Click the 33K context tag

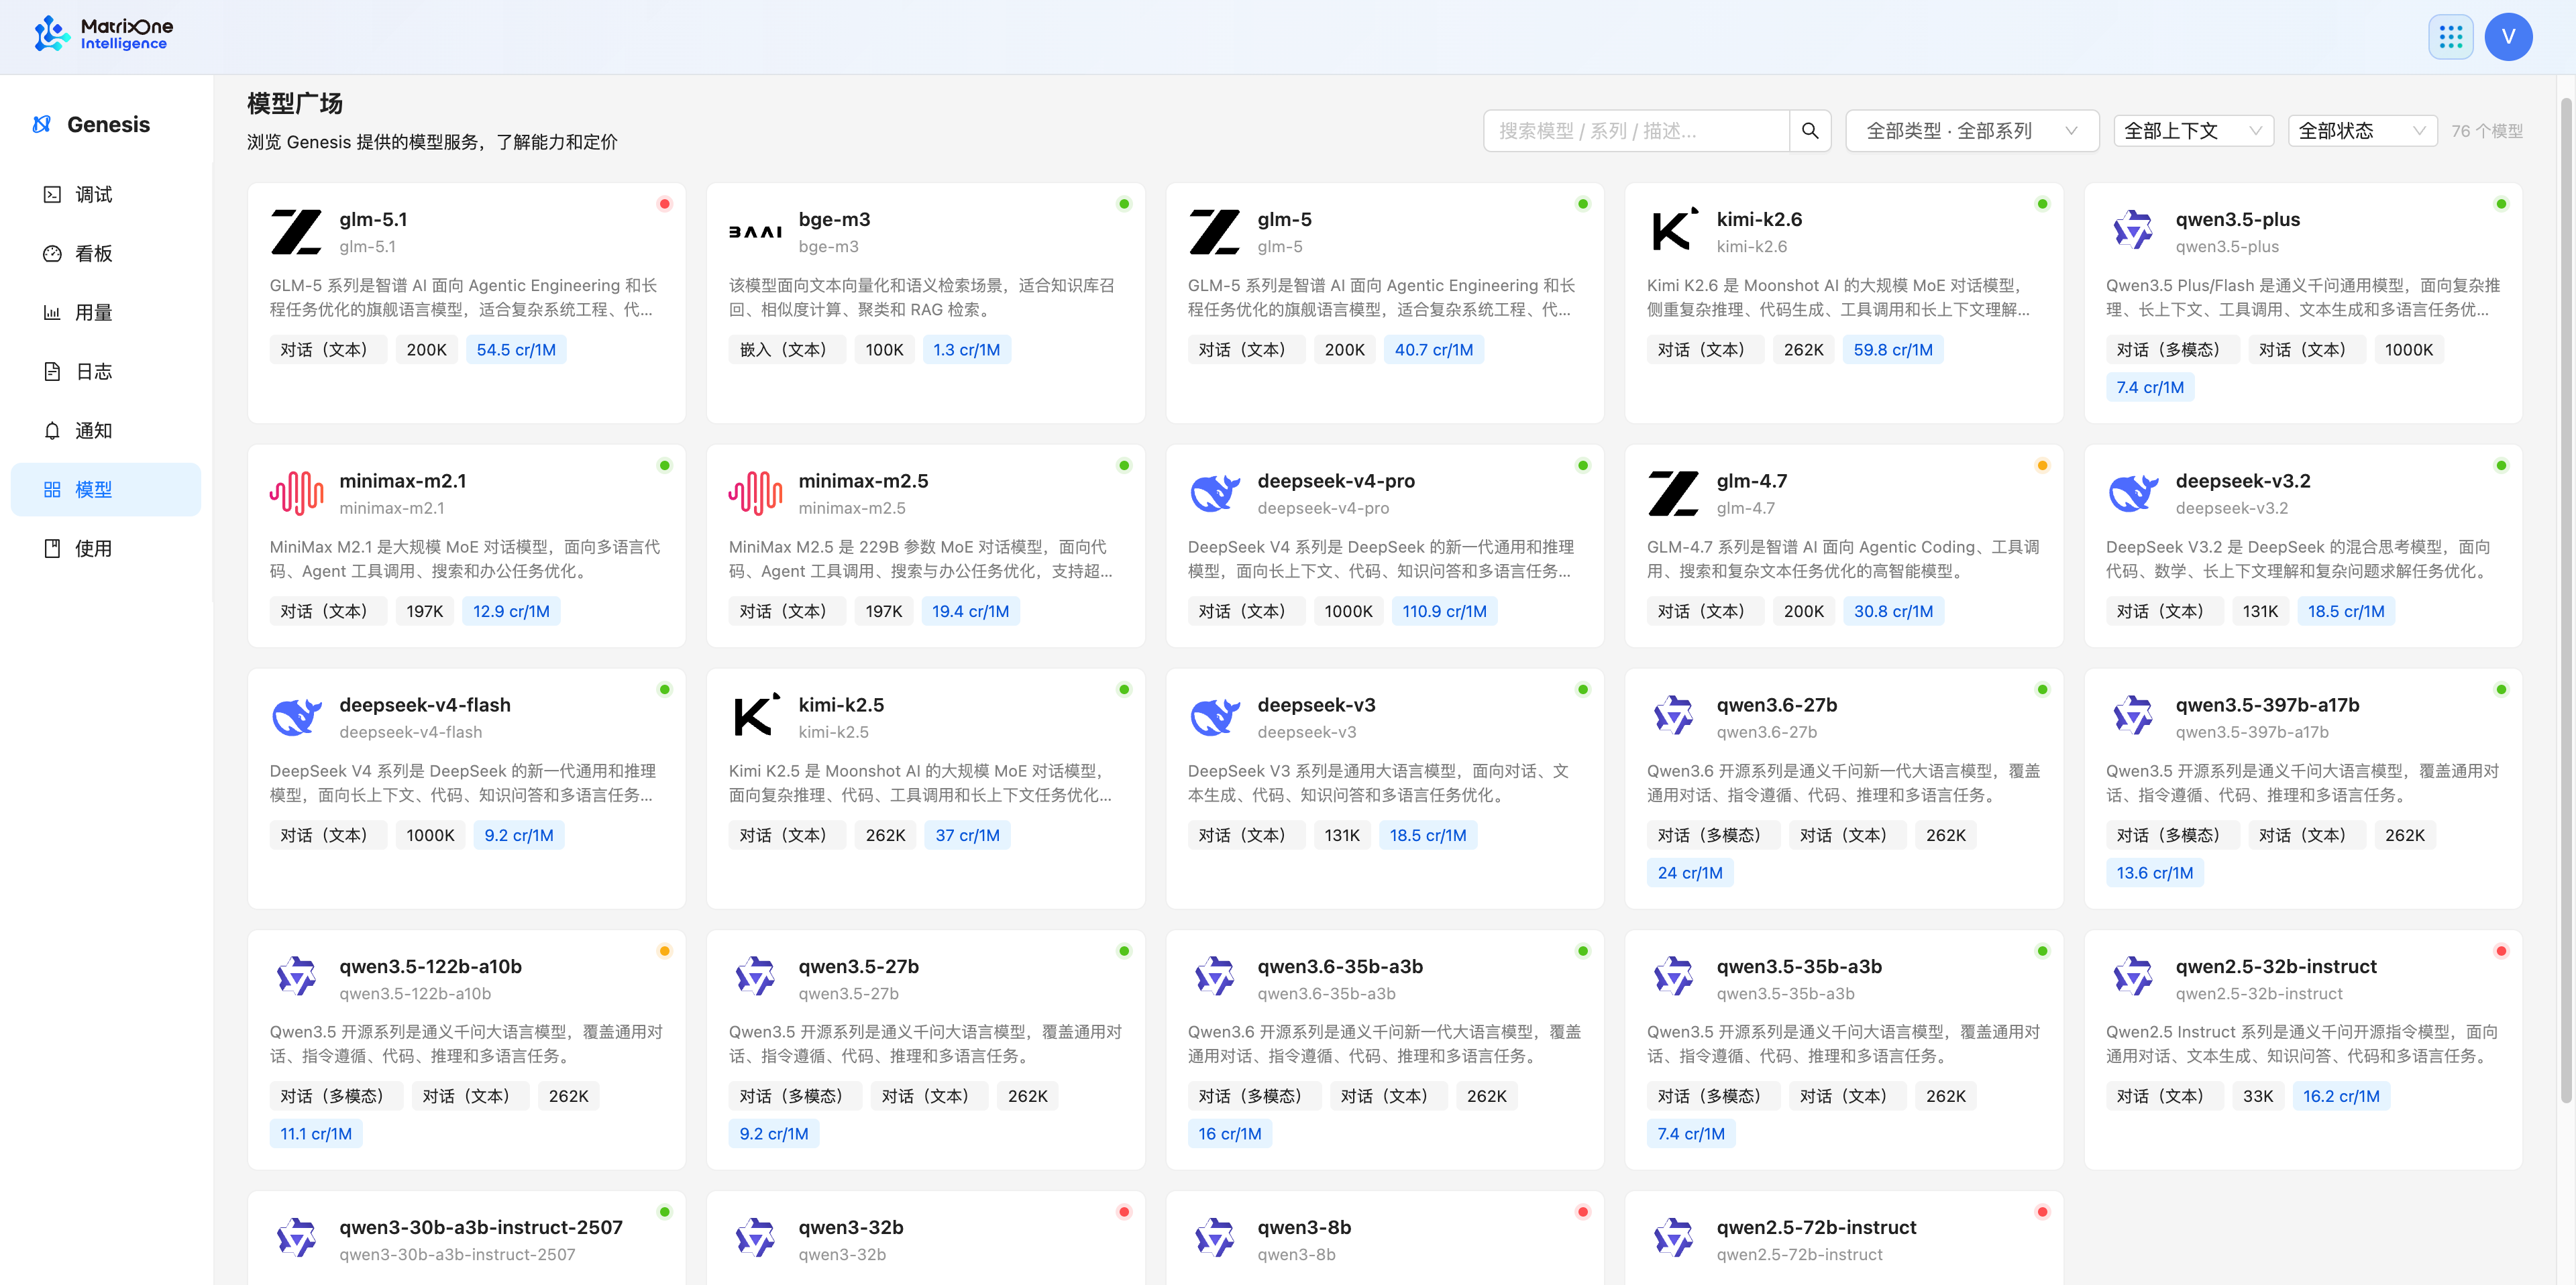2258,1096
